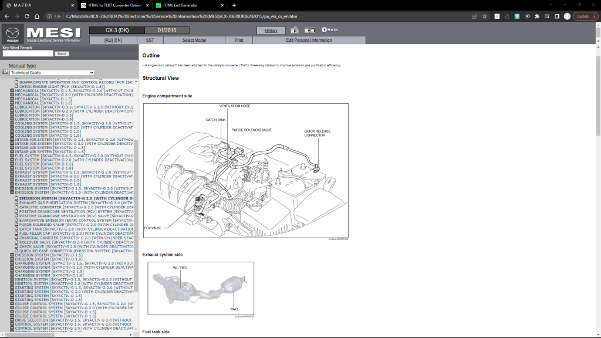Expand the EMISSION SYSTEM [SKYACTIV-D 1.5] node

click(12, 255)
